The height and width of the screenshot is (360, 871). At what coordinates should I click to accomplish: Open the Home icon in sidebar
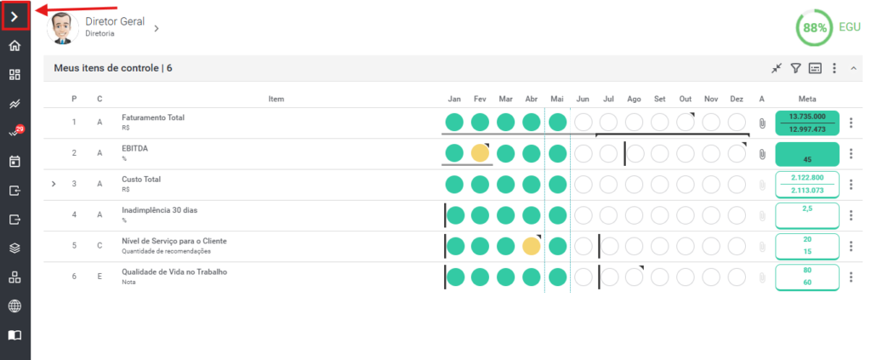tap(15, 46)
